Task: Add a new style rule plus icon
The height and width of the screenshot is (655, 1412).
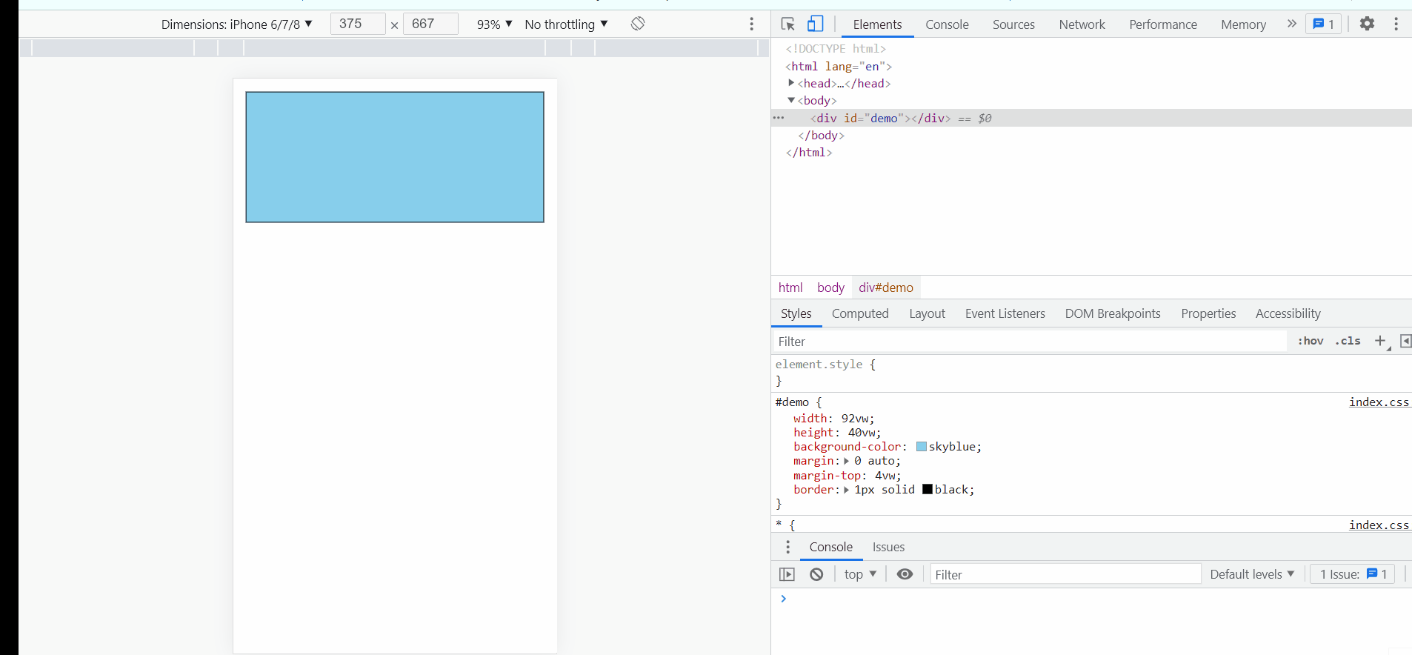Action: (x=1379, y=341)
